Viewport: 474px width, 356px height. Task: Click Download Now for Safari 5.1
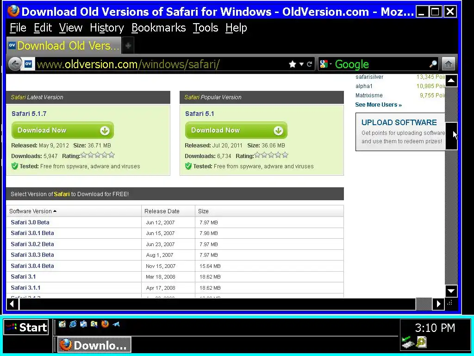[x=236, y=130]
